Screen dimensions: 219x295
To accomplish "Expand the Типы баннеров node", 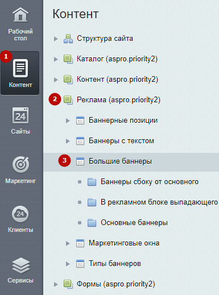I will click(68, 264).
